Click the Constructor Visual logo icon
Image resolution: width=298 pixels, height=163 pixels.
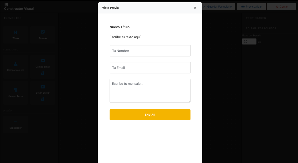6,4
